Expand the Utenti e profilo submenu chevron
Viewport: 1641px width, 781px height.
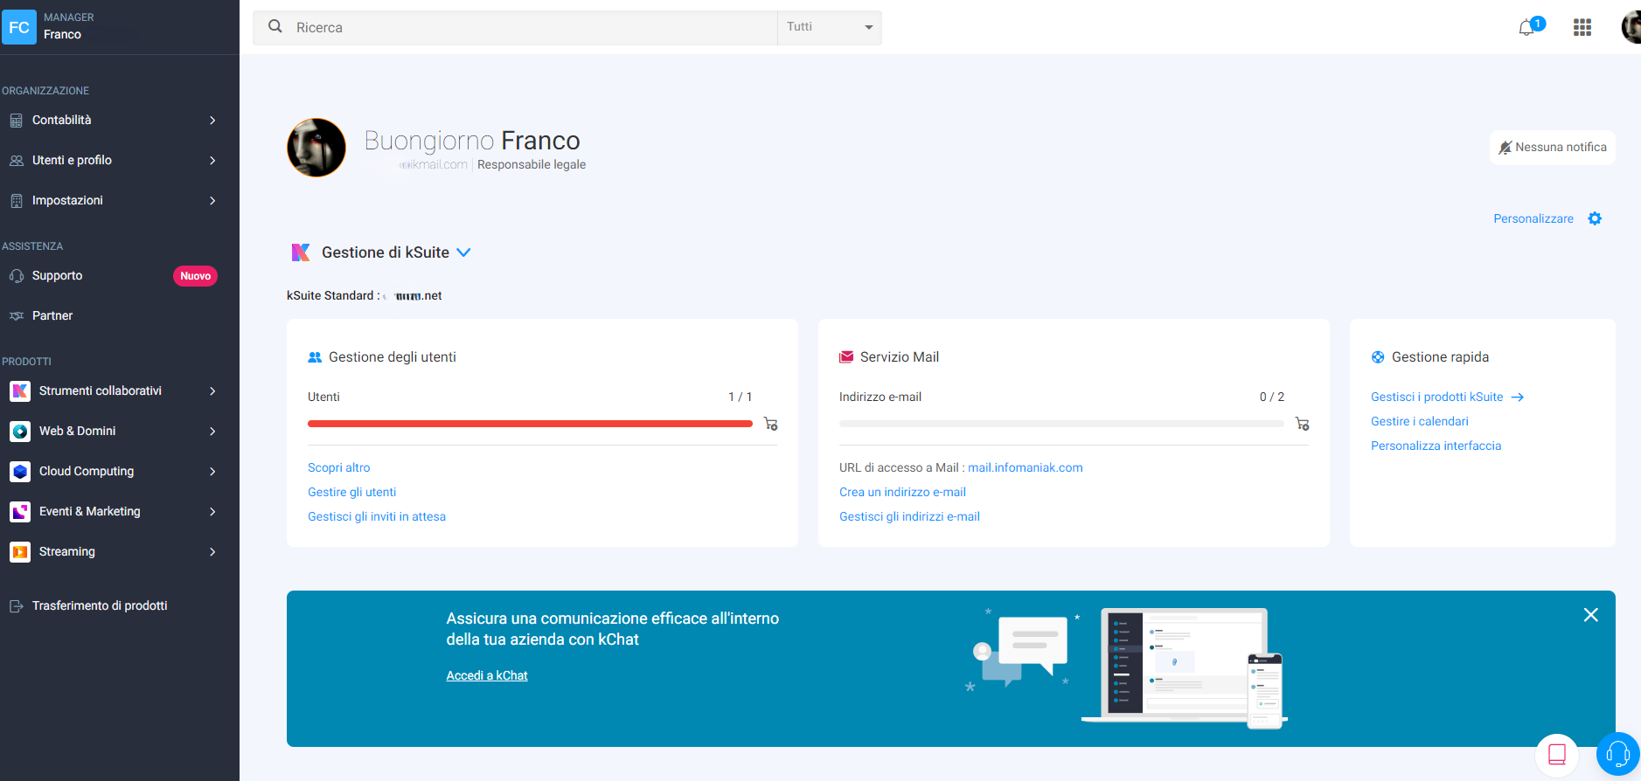pyautogui.click(x=212, y=161)
